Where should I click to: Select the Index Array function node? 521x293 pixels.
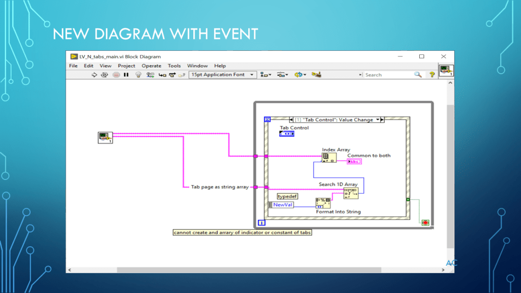coord(329,158)
